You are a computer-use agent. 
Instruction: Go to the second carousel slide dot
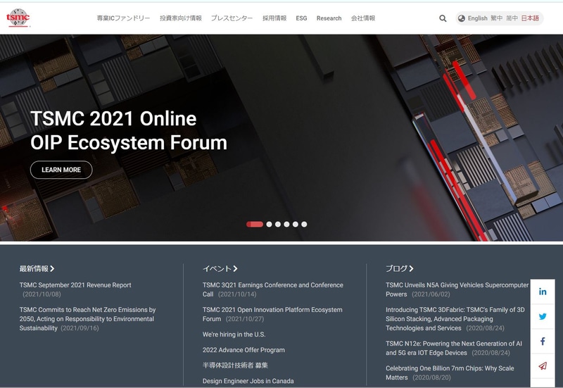[269, 224]
